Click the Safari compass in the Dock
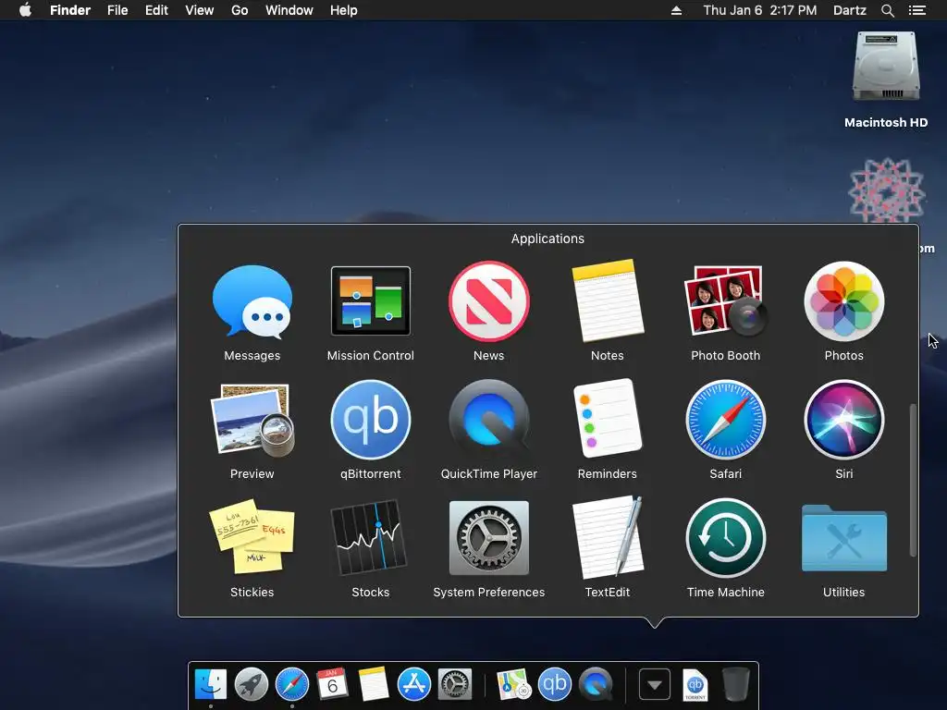The width and height of the screenshot is (947, 710). pos(291,685)
